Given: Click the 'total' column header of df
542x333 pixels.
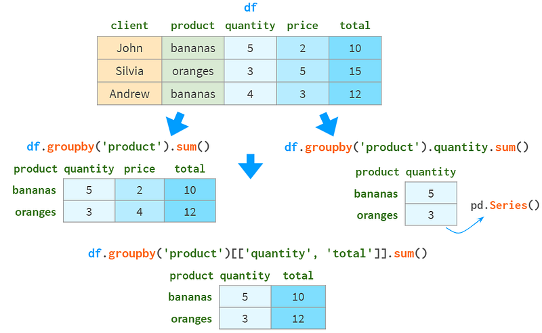Looking at the screenshot, I should [x=355, y=26].
